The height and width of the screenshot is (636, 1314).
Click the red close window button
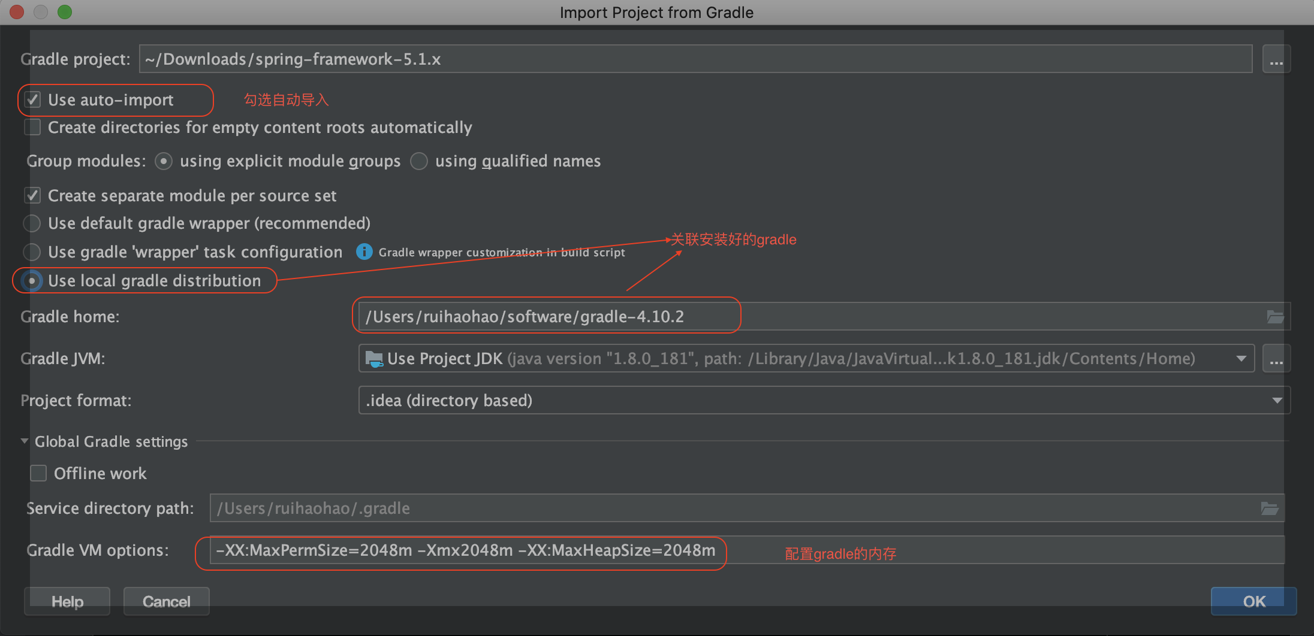[x=17, y=12]
